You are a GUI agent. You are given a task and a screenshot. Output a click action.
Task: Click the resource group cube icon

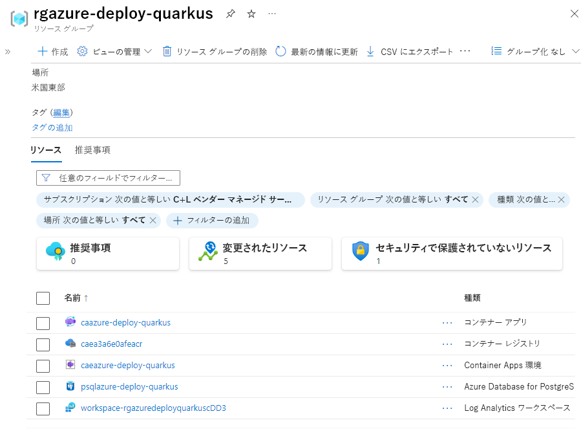click(x=19, y=19)
